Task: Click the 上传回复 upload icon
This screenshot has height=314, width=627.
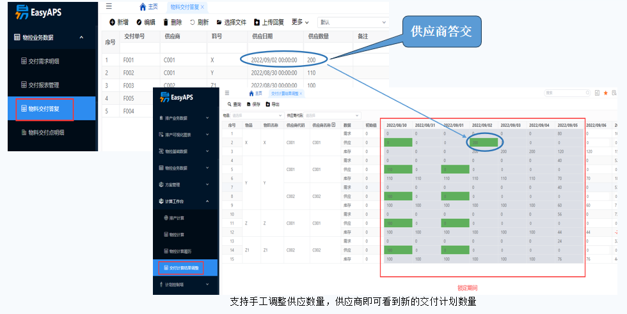Action: [257, 22]
